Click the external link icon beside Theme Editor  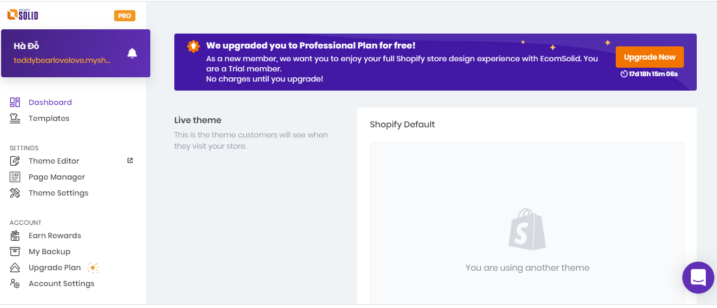point(130,160)
